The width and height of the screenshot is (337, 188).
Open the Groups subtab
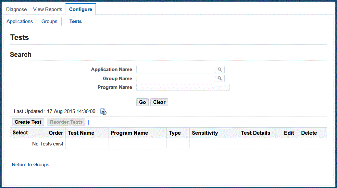49,21
